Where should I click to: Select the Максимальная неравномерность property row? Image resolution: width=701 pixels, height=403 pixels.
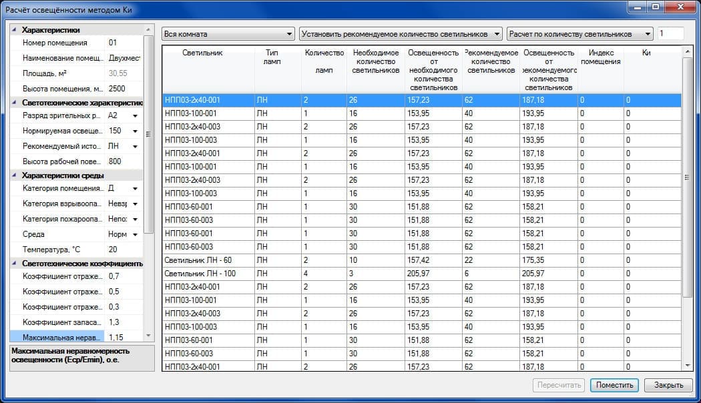click(x=77, y=337)
